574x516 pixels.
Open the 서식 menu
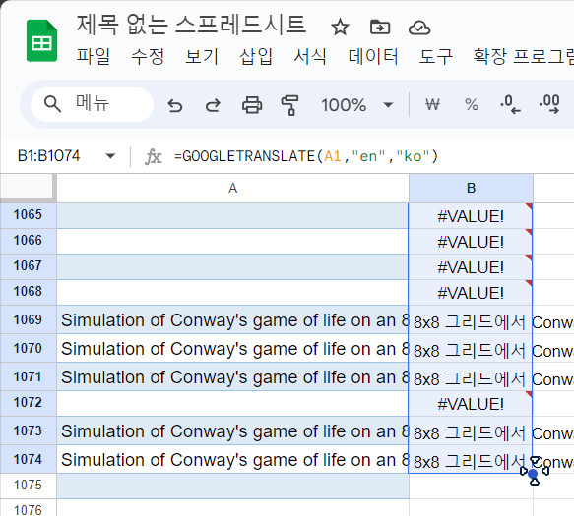click(x=310, y=57)
